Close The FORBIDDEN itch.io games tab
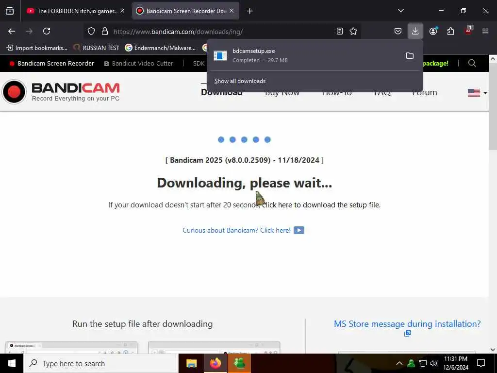 122,11
